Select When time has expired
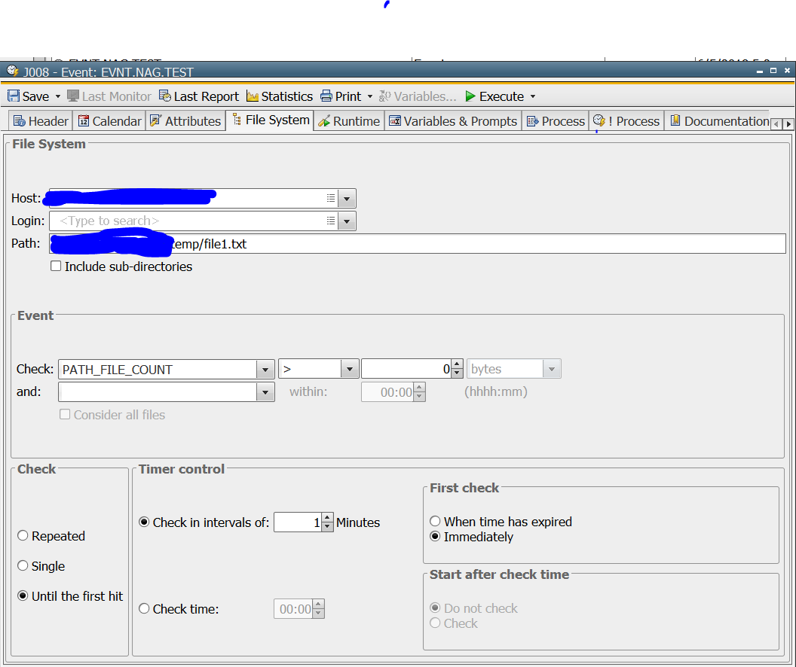The image size is (796, 667). coord(435,521)
